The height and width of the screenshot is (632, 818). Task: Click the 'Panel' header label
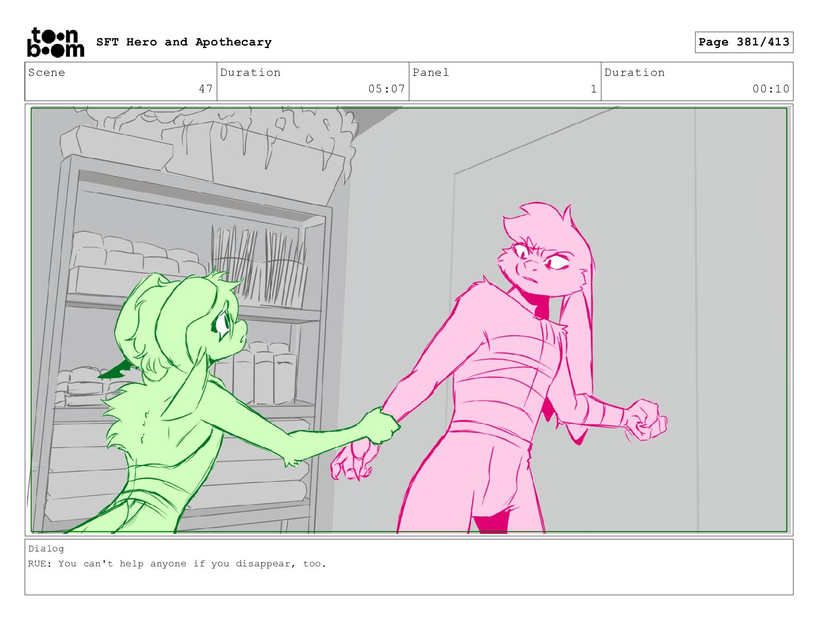point(431,72)
